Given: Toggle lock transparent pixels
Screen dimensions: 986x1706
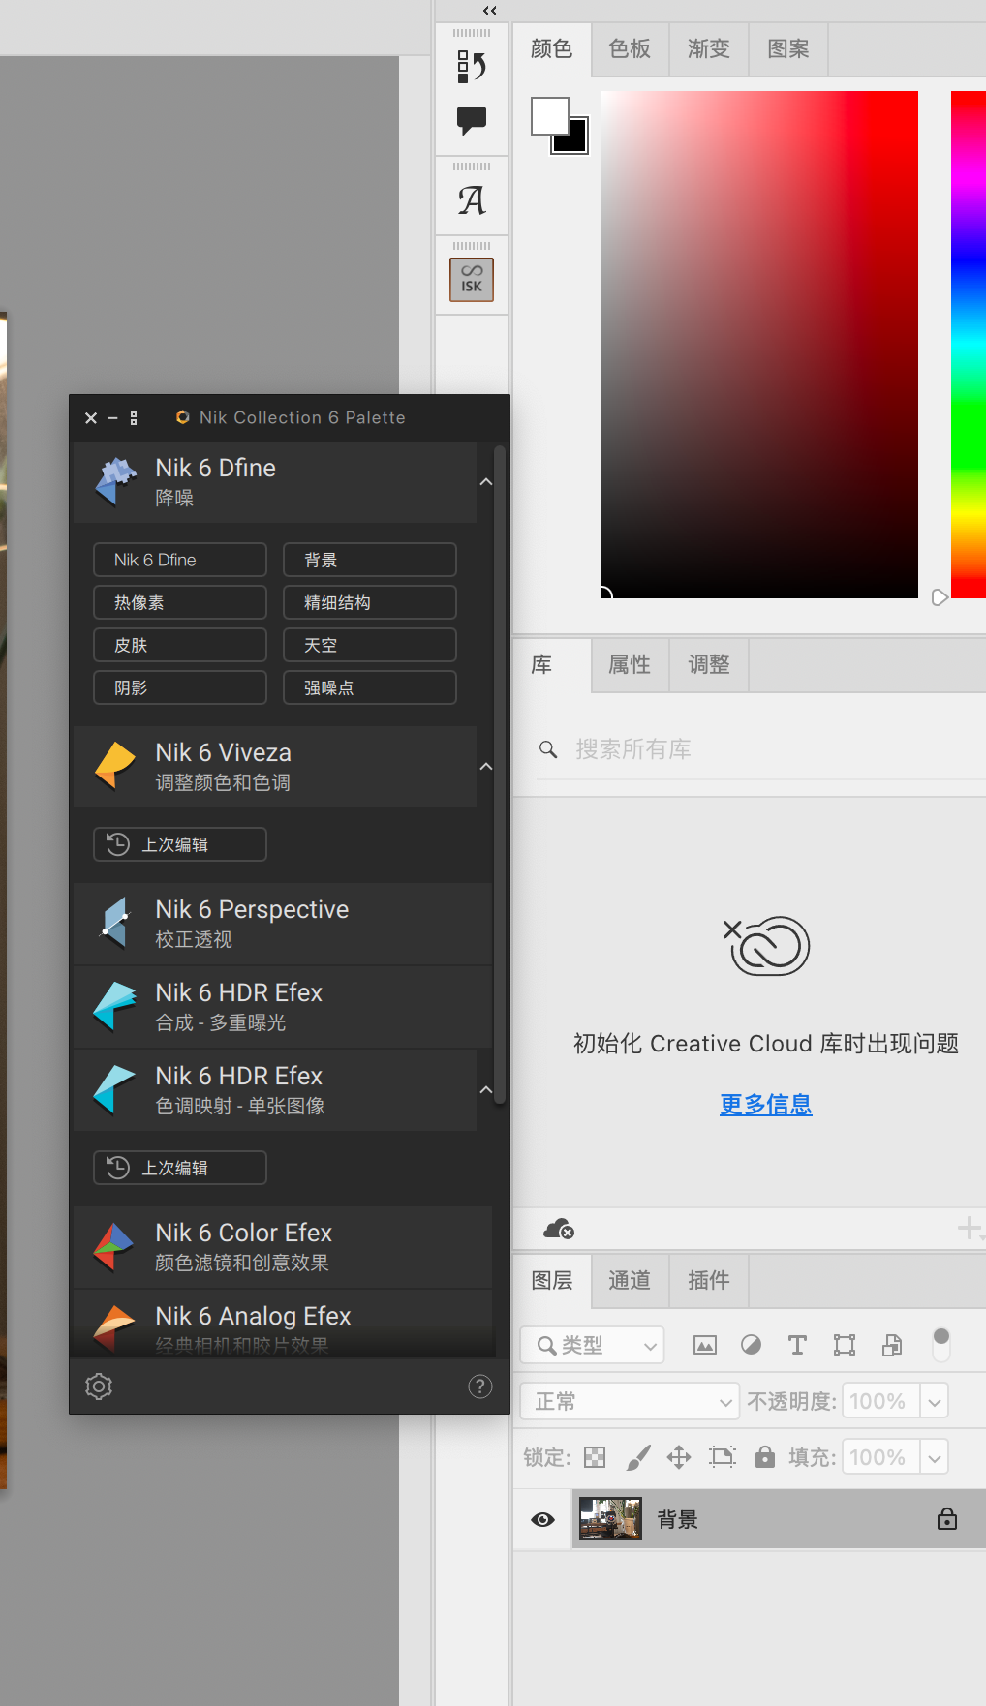Looking at the screenshot, I should point(595,1457).
